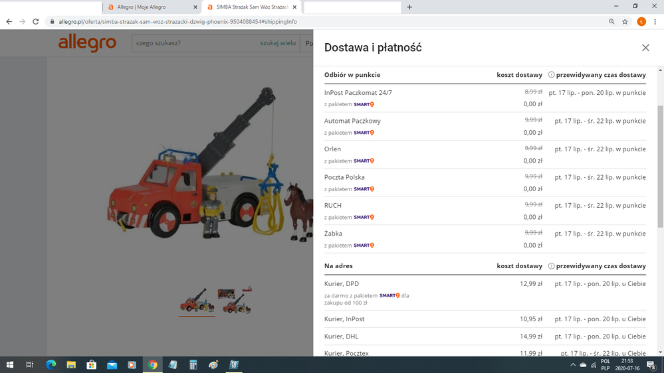This screenshot has height=373, width=664.
Task: Click the RUCH pickup label
Action: coord(333,206)
